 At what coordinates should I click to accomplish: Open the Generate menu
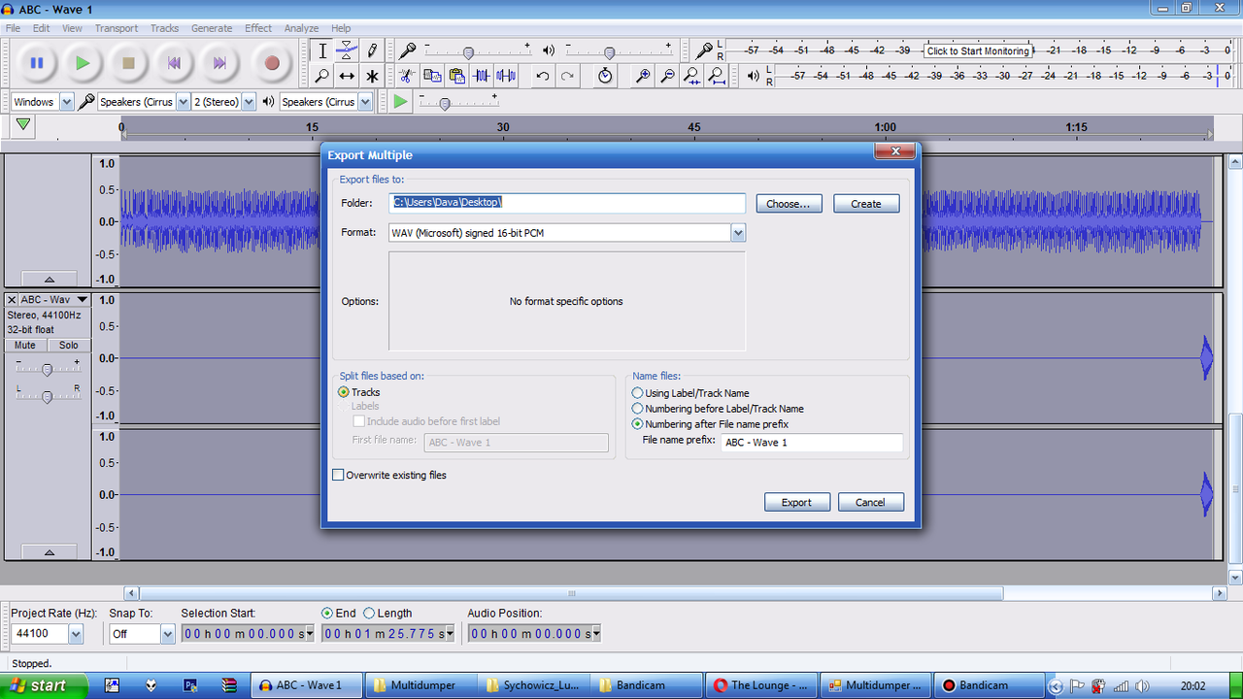point(212,28)
